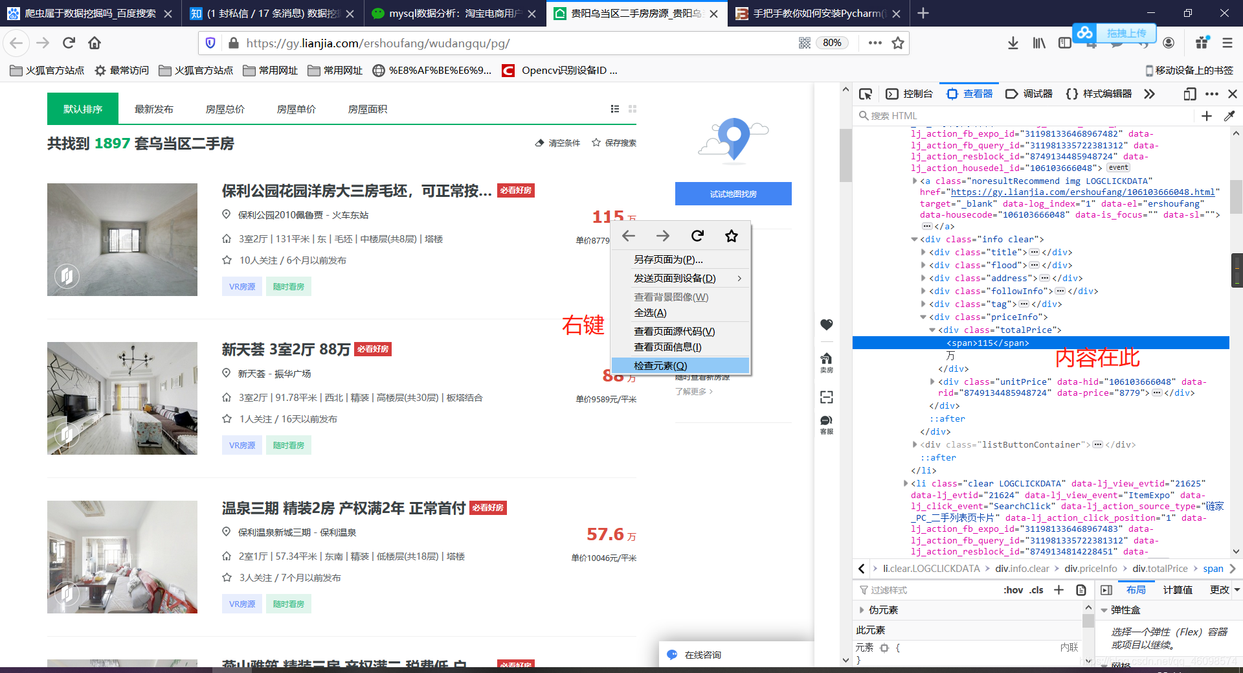
Task: Collapse the div class="priceInfo" node
Action: click(923, 317)
